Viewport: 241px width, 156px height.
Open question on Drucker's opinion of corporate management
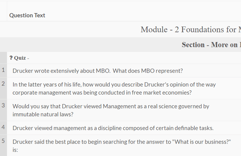pyautogui.click(x=114, y=89)
